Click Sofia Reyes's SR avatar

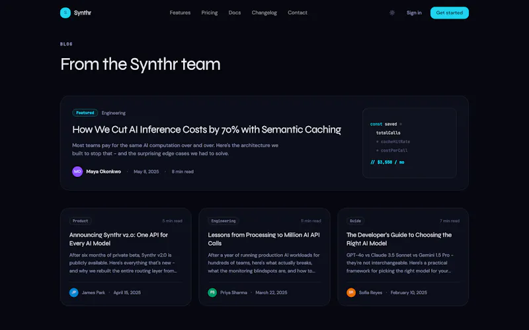click(x=351, y=292)
